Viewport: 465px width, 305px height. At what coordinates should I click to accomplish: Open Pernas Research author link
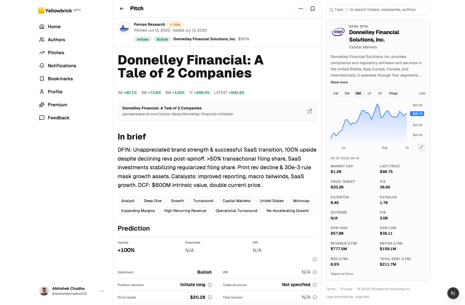149,24
